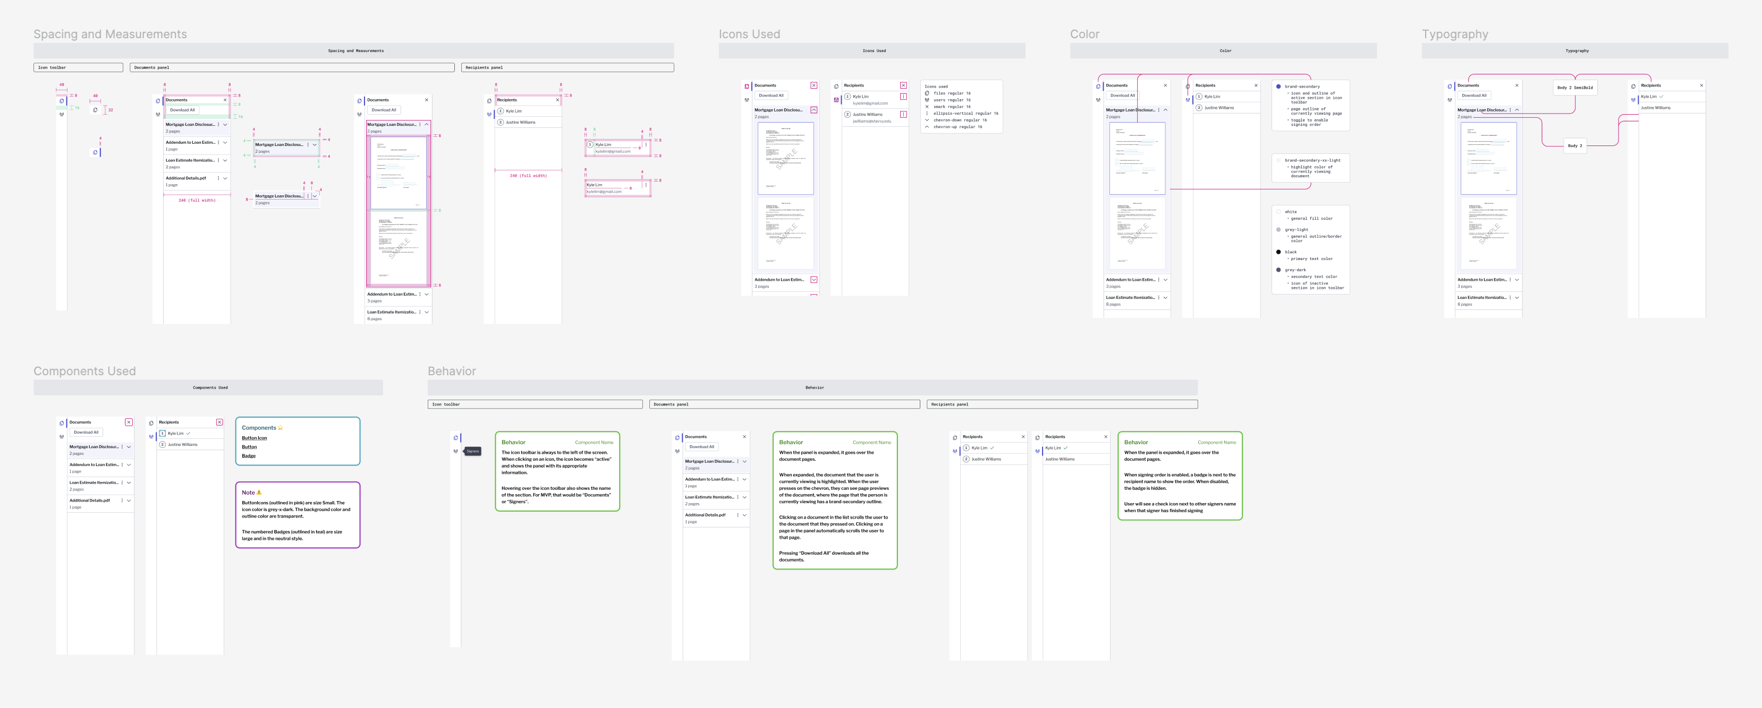Open the Button Icon component link
1762x708 pixels.
click(x=254, y=438)
